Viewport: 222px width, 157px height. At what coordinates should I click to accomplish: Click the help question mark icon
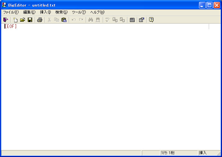click(x=151, y=20)
